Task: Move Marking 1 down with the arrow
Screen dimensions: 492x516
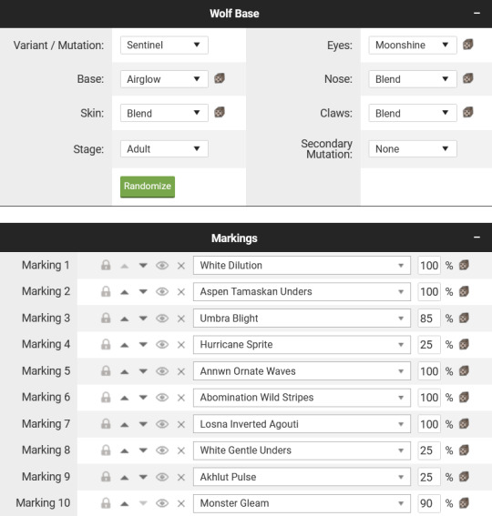Action: (x=143, y=266)
